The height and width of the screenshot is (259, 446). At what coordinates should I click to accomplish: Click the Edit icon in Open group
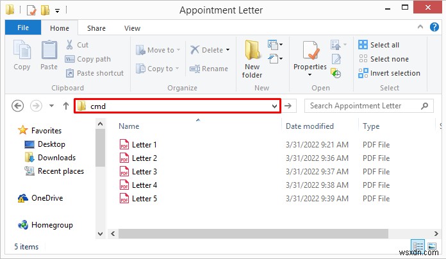tap(336, 59)
